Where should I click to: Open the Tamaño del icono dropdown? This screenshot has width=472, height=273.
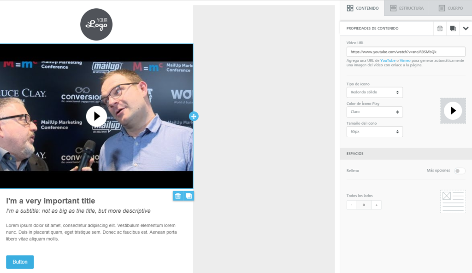coord(374,132)
